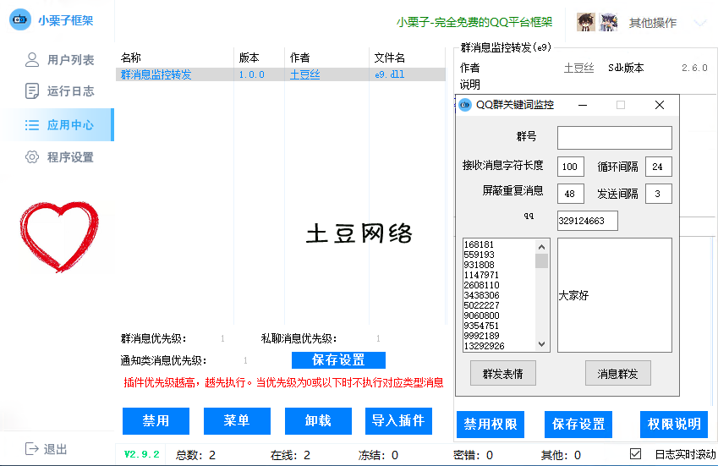
Task: Click the 群号 input field
Action: (615, 138)
